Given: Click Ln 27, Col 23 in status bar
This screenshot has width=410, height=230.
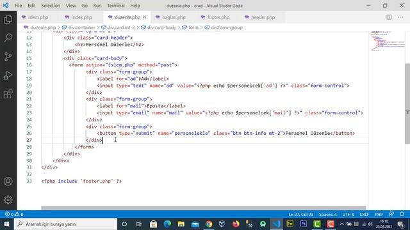Looking at the screenshot, I should click(301, 215).
